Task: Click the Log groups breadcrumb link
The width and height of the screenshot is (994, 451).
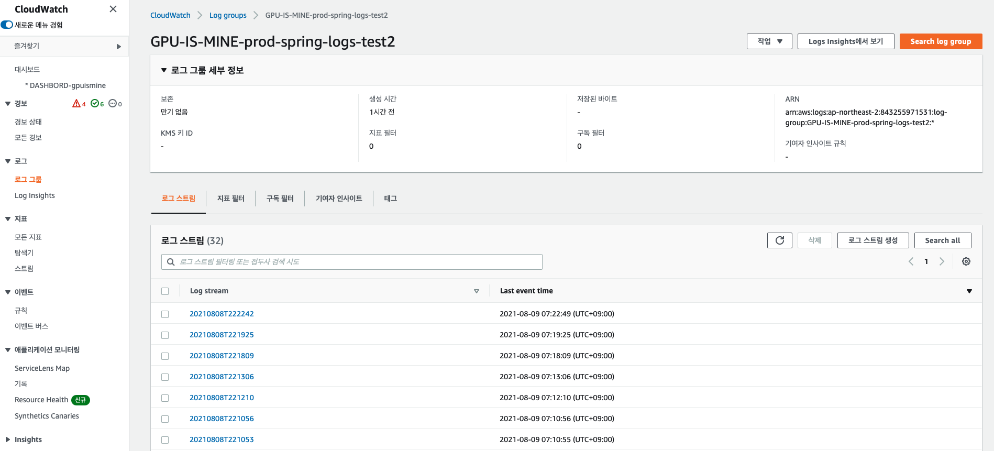Action: click(x=228, y=15)
